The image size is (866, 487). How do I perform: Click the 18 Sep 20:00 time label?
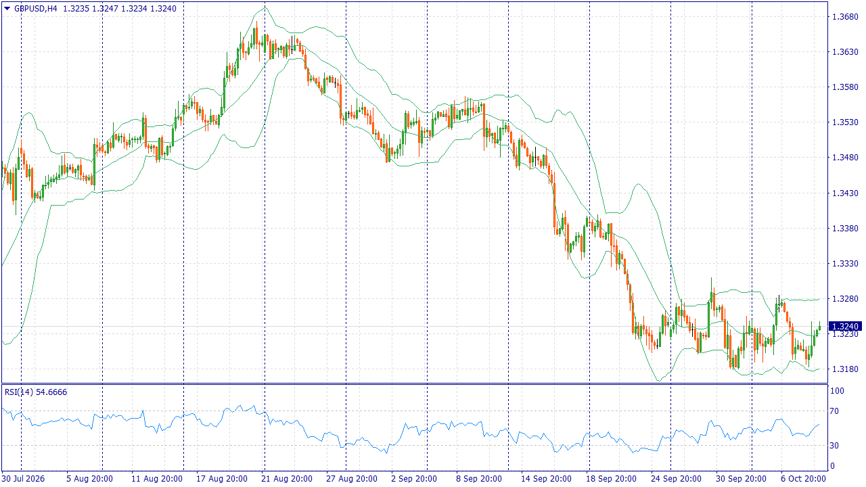tap(612, 478)
